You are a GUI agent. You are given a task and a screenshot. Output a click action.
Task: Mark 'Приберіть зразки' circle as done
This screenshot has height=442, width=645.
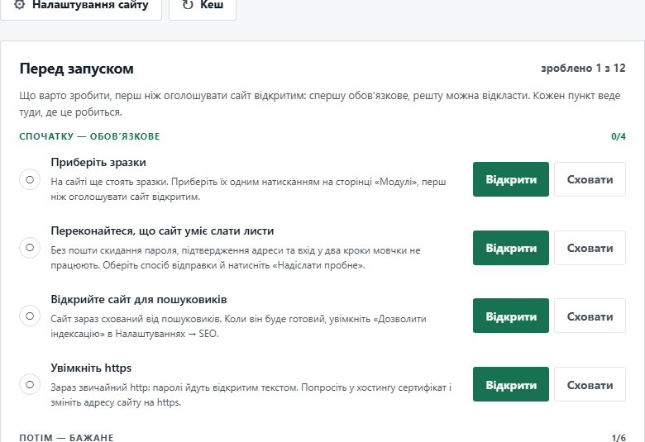tap(30, 179)
